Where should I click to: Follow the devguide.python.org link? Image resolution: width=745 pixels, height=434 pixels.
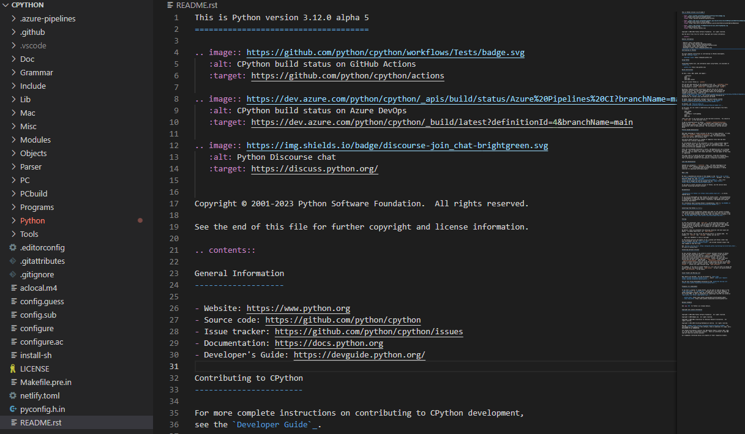[x=359, y=355]
